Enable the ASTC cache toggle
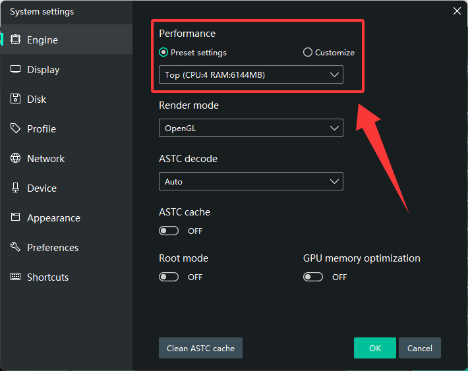The image size is (468, 371). (x=169, y=231)
